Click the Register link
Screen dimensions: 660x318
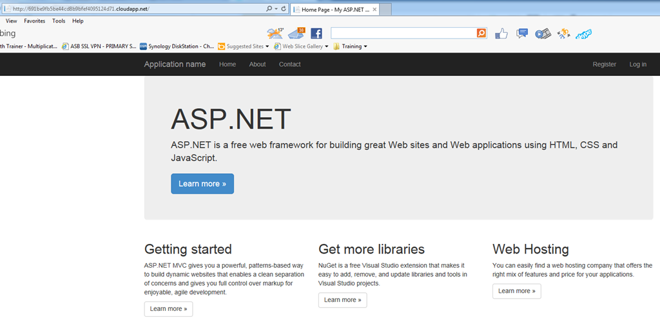[x=605, y=64]
